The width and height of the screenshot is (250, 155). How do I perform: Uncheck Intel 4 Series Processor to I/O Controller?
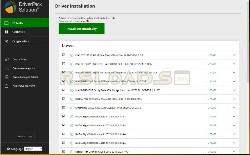[x=63, y=72]
